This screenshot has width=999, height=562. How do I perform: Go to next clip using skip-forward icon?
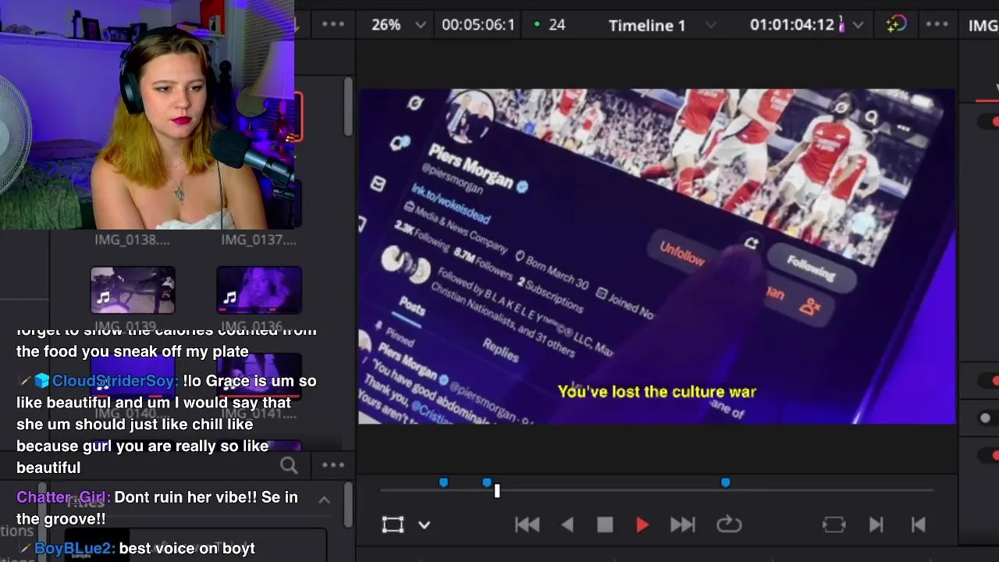(x=876, y=525)
